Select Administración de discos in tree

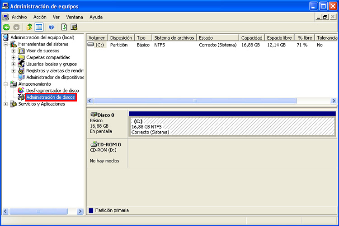(51, 97)
